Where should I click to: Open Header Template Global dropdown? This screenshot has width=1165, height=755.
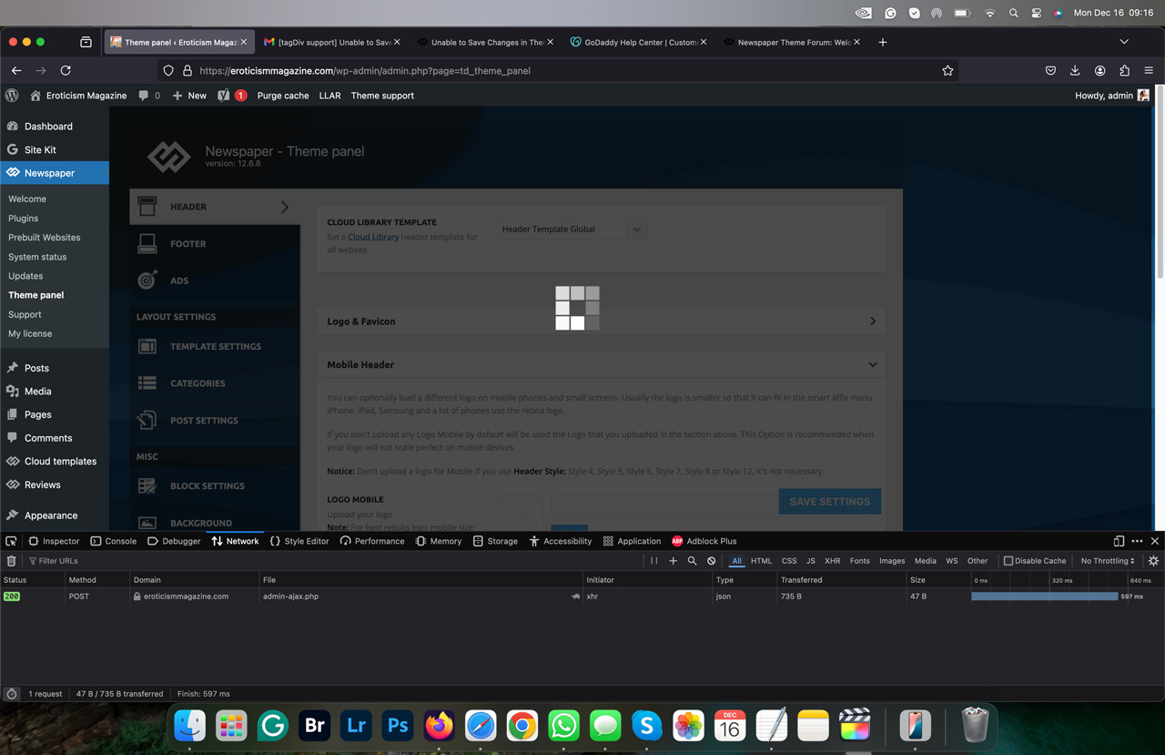[x=572, y=230]
